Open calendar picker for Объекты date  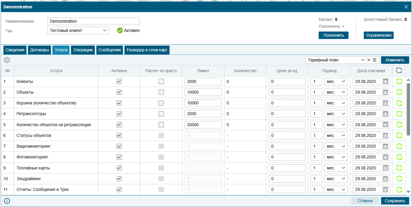click(x=385, y=92)
